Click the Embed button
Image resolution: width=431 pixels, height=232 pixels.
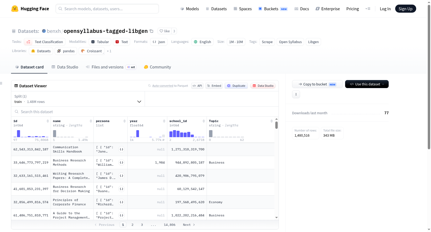click(214, 86)
